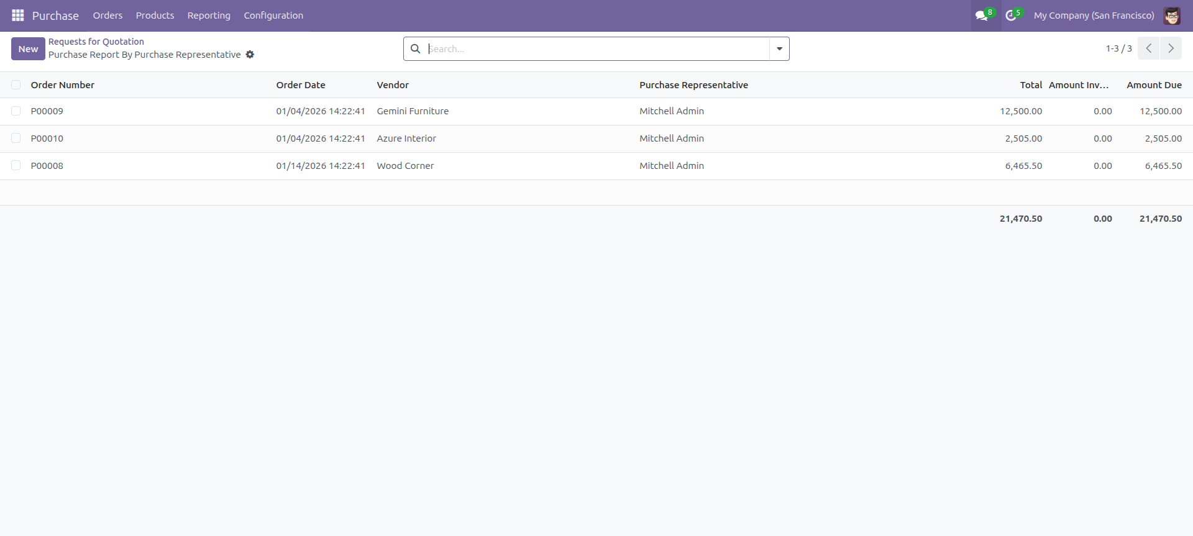1193x536 pixels.
Task: Click the magnifier search icon
Action: [x=416, y=48]
